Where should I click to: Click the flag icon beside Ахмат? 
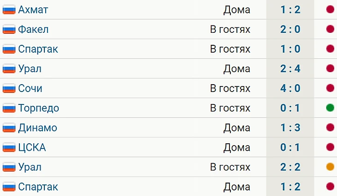(9, 10)
